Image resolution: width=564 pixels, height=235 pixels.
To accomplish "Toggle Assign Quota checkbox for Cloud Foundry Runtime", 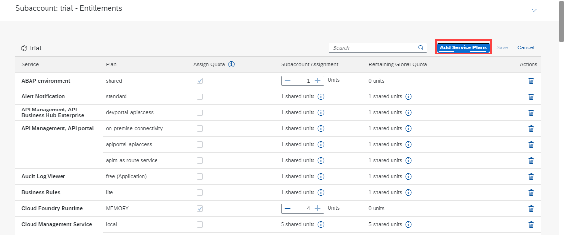I will coord(200,208).
